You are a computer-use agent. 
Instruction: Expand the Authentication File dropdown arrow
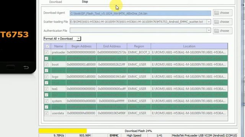(x=209, y=30)
